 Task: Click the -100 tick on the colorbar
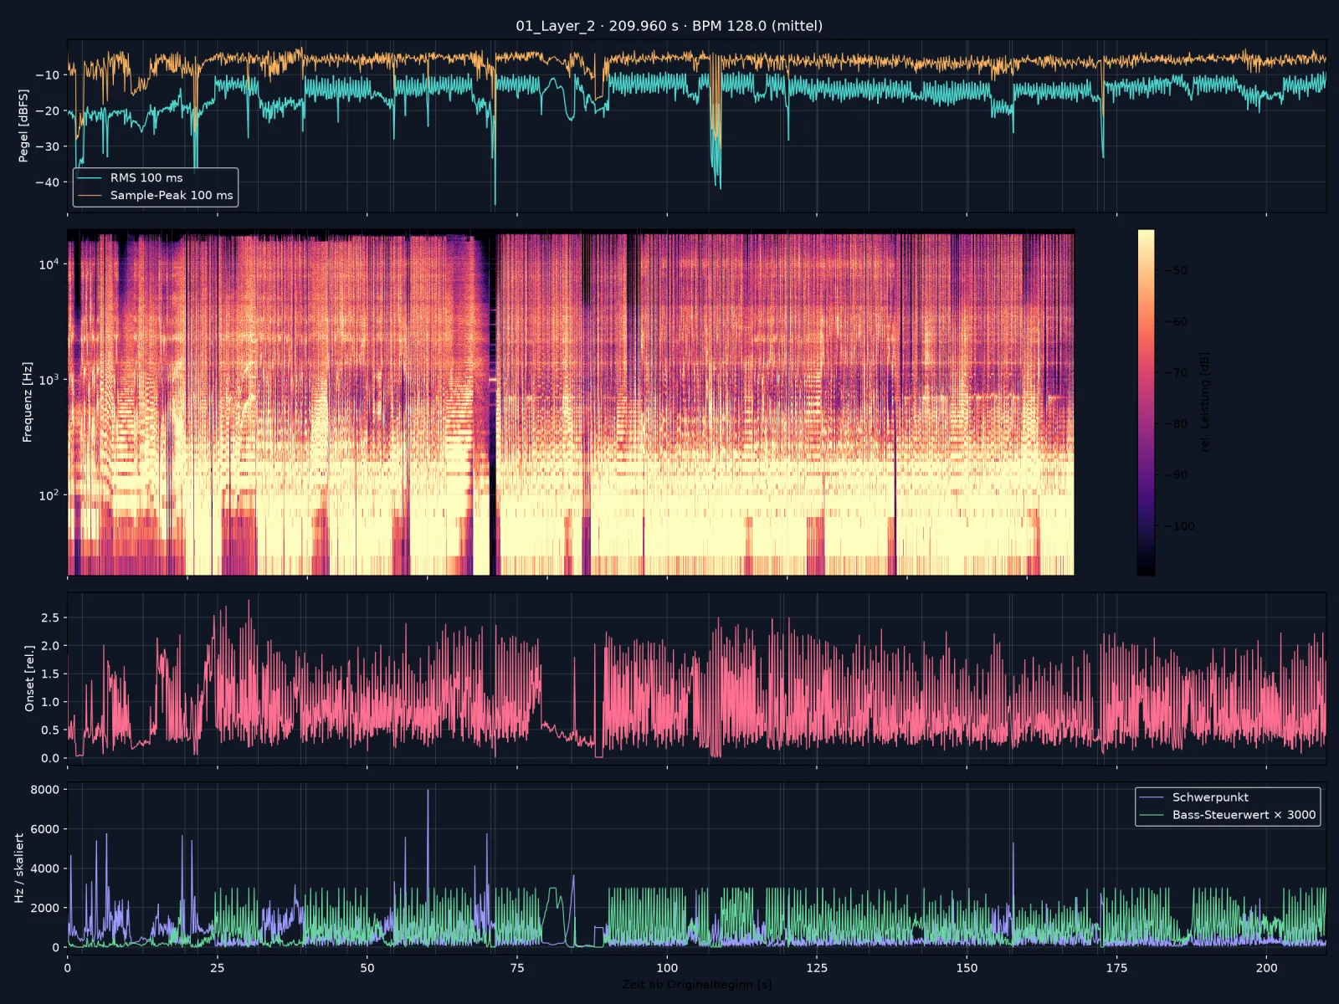[x=1178, y=526]
